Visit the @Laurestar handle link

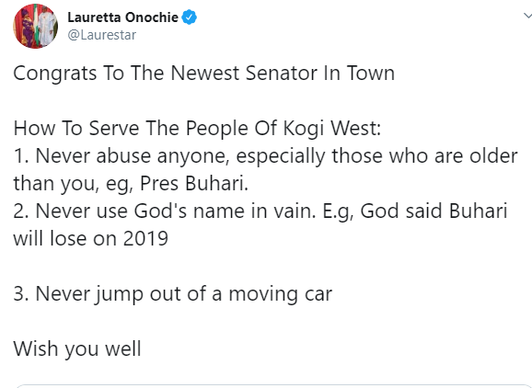102,35
